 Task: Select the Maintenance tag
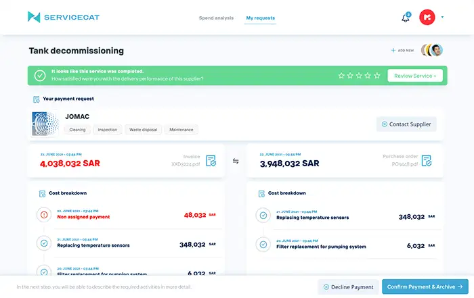point(181,130)
